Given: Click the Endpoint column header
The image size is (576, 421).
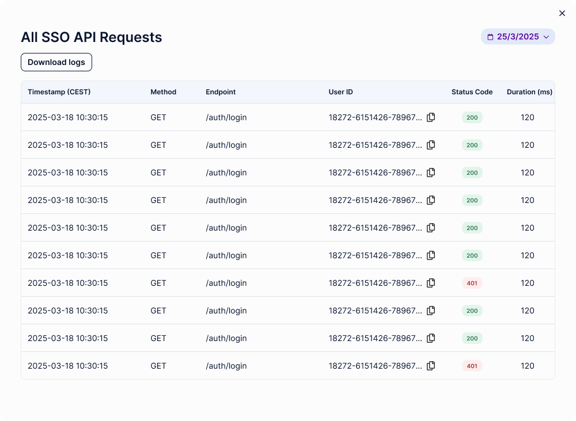Looking at the screenshot, I should point(221,92).
